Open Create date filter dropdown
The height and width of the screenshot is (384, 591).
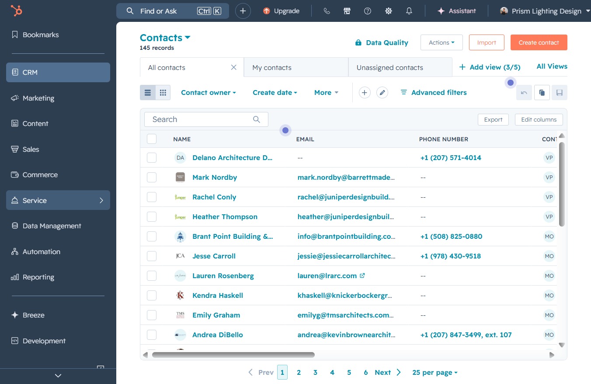point(275,92)
